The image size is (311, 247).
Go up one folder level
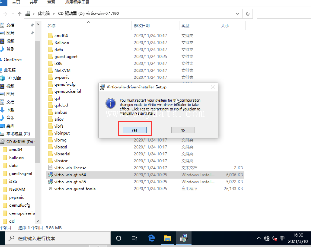point(20,14)
